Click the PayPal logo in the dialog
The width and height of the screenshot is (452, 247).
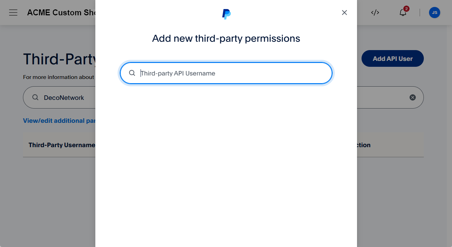(x=226, y=13)
